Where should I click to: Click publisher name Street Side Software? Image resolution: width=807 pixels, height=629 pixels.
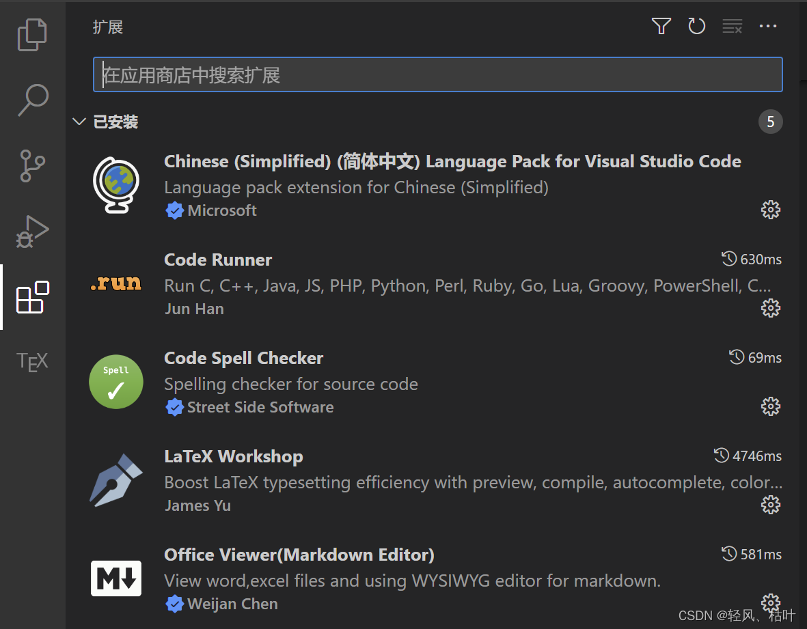(x=260, y=407)
